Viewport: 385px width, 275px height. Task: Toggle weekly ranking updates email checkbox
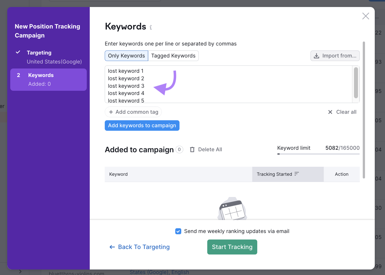point(178,231)
